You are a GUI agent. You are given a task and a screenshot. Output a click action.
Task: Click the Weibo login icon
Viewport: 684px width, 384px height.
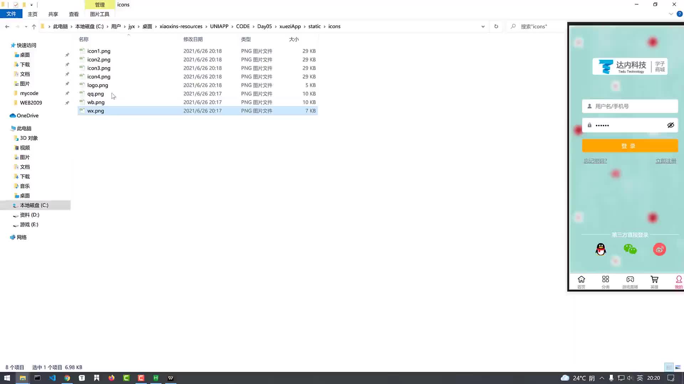(x=659, y=249)
